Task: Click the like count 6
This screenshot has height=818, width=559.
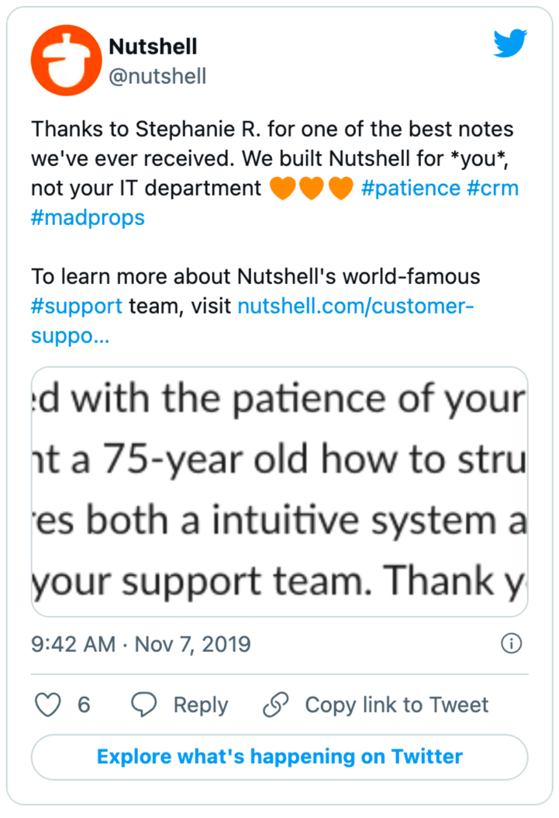Action: click(x=84, y=705)
